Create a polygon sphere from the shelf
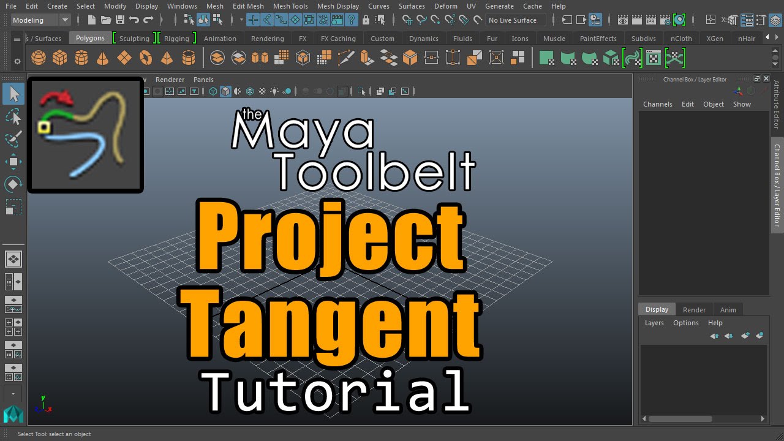 pyautogui.click(x=39, y=58)
